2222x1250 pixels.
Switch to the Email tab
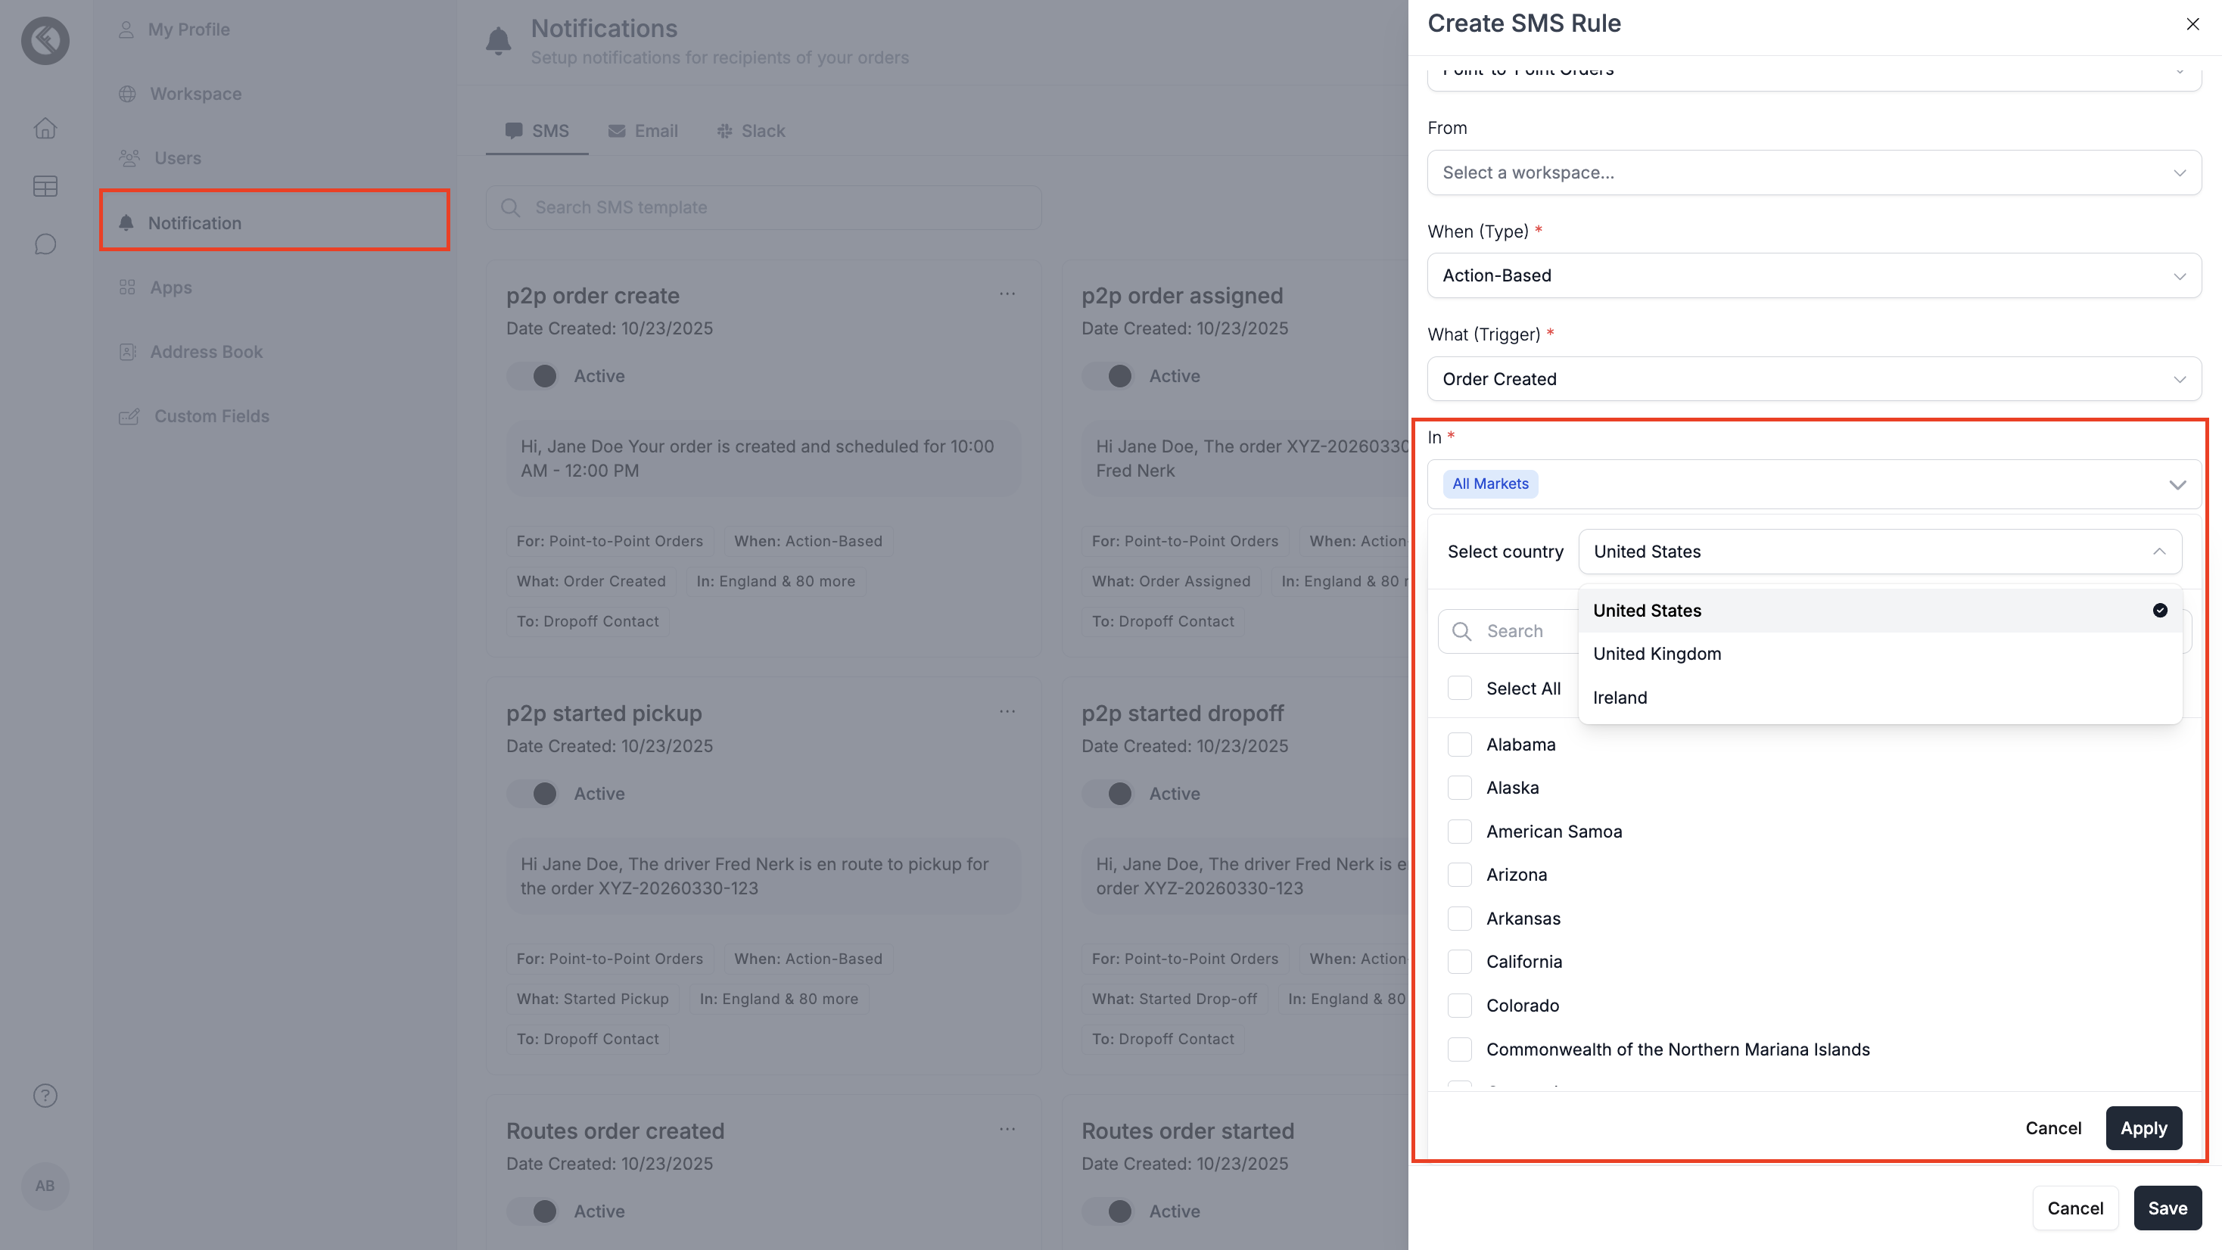[x=643, y=131]
